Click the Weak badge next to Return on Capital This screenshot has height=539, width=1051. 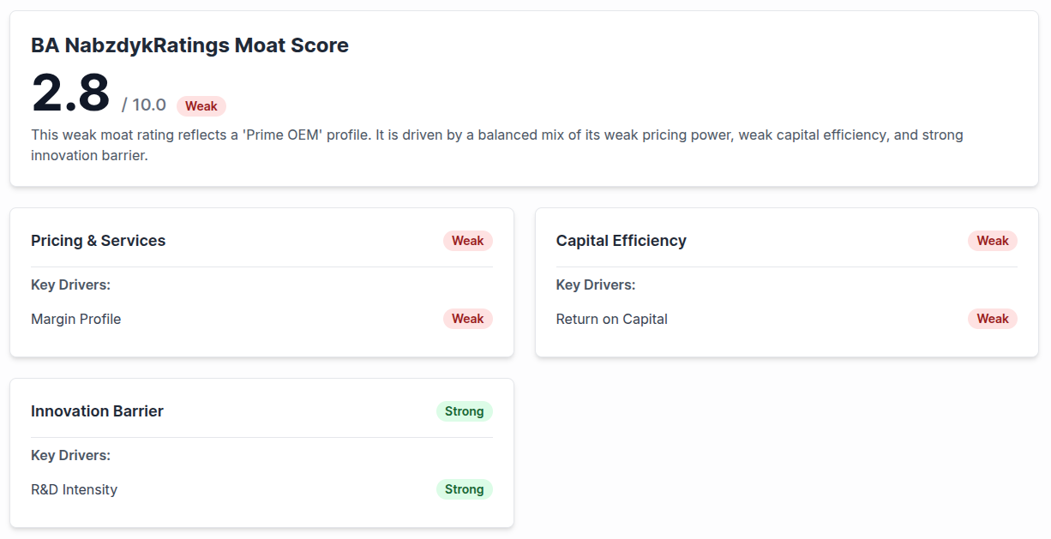(992, 318)
